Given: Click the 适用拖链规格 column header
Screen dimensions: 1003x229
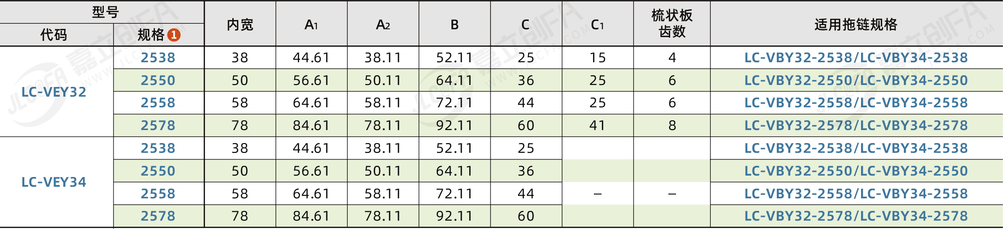Looking at the screenshot, I should pos(856,25).
